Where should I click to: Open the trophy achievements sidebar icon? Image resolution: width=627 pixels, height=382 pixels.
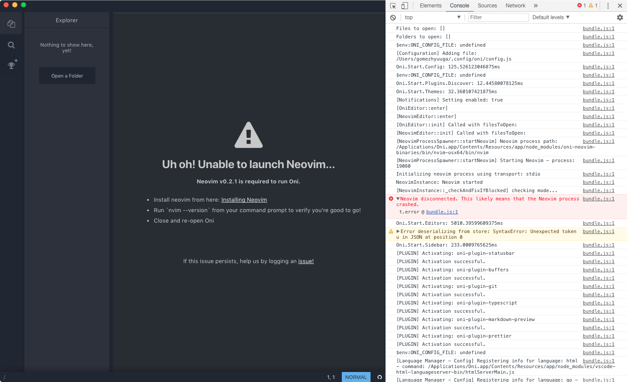tap(11, 65)
